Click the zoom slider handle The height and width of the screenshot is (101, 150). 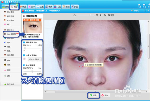click(x=90, y=15)
